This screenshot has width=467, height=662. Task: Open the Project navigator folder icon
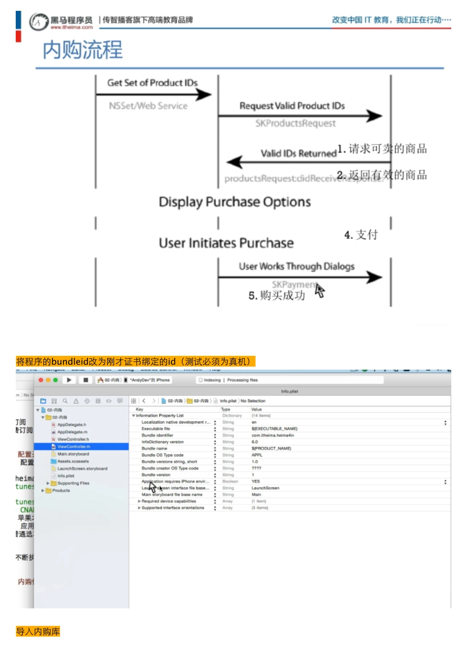tap(43, 401)
